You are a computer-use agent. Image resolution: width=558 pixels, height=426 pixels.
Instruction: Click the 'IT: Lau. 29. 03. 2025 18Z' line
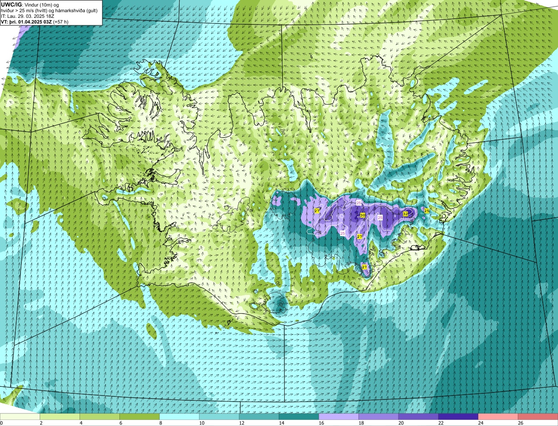tap(27, 16)
